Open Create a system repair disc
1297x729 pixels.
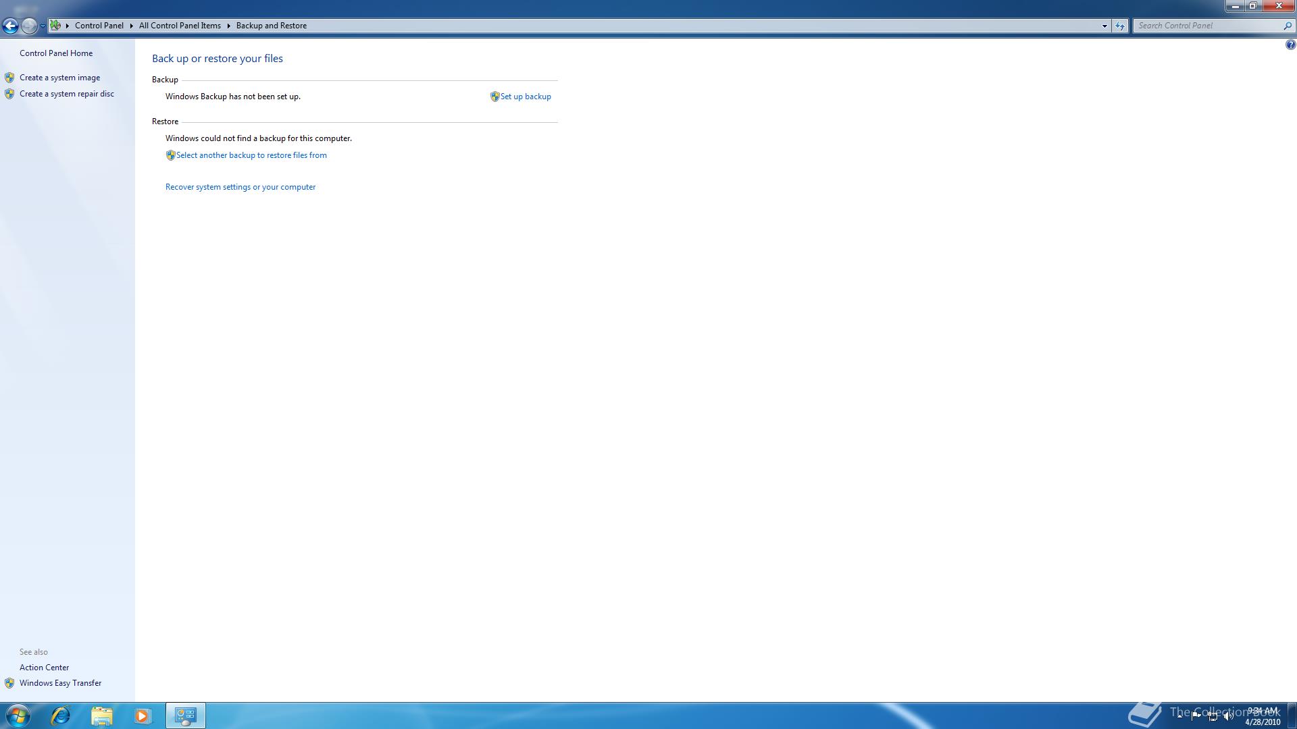point(67,94)
